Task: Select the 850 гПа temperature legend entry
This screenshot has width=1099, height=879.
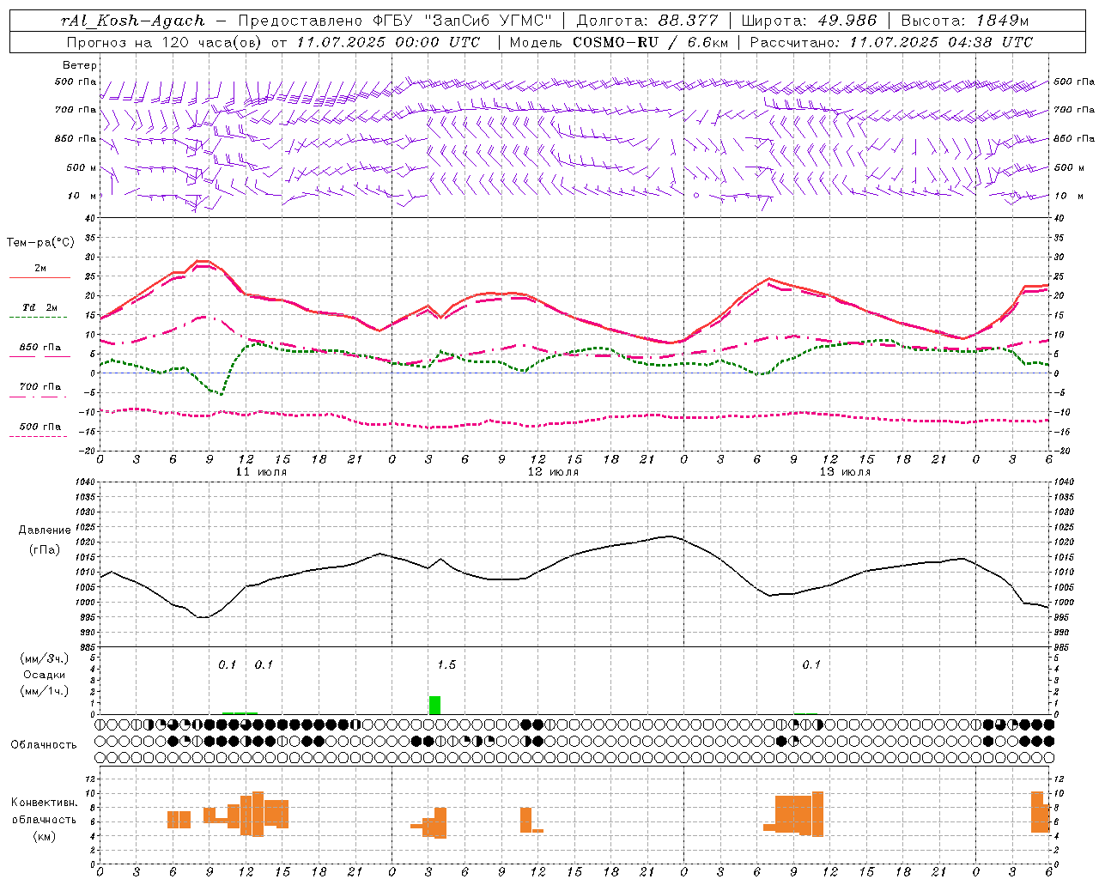Action: [x=40, y=348]
